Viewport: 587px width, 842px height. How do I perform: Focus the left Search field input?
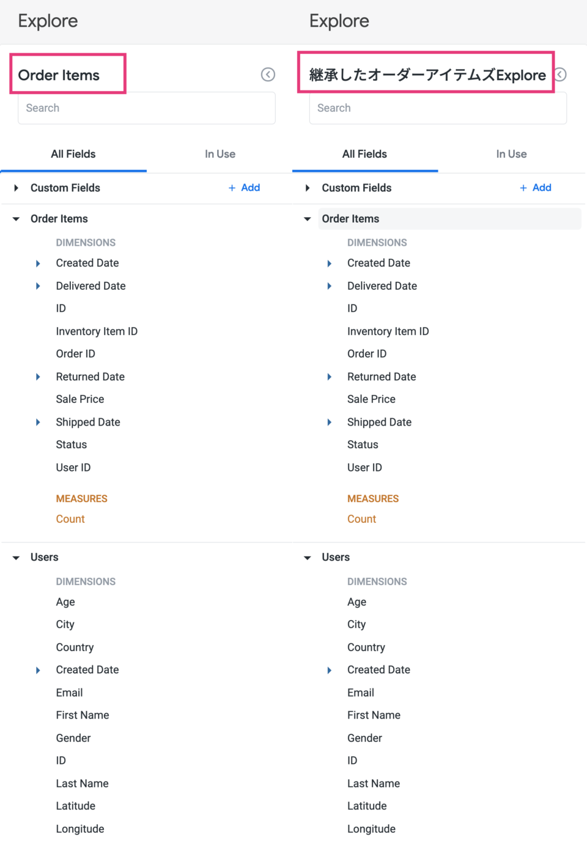click(x=147, y=108)
